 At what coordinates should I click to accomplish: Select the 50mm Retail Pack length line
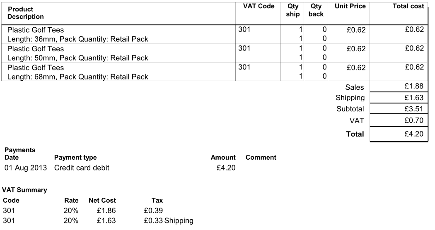click(78, 58)
